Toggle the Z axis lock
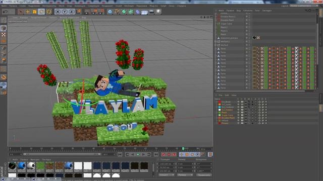 click(x=71, y=12)
